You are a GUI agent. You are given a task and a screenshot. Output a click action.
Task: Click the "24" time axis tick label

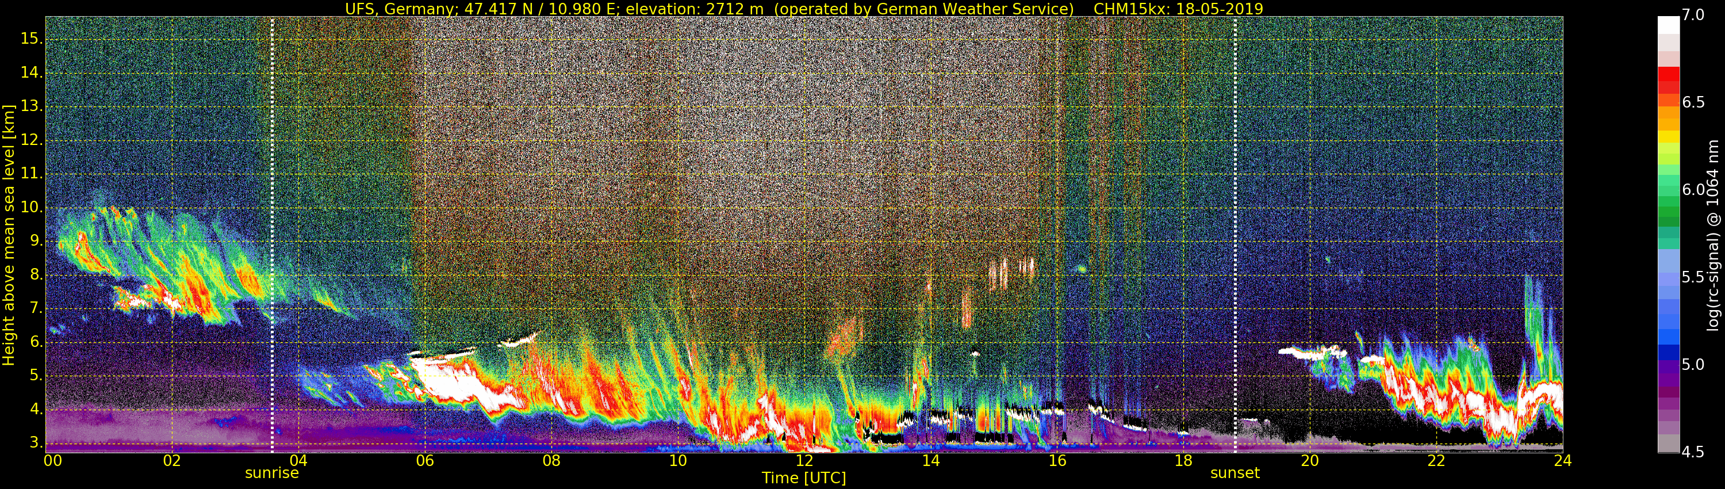click(x=1563, y=461)
